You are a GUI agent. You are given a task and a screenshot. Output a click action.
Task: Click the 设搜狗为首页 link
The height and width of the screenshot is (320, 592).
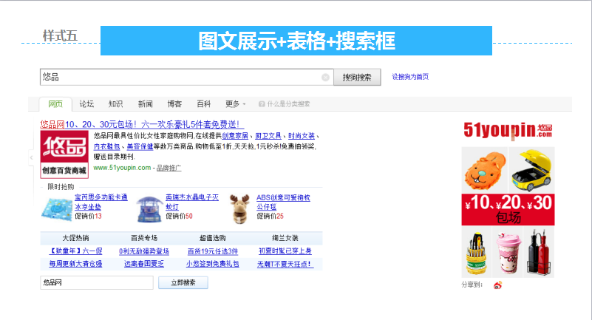(410, 77)
